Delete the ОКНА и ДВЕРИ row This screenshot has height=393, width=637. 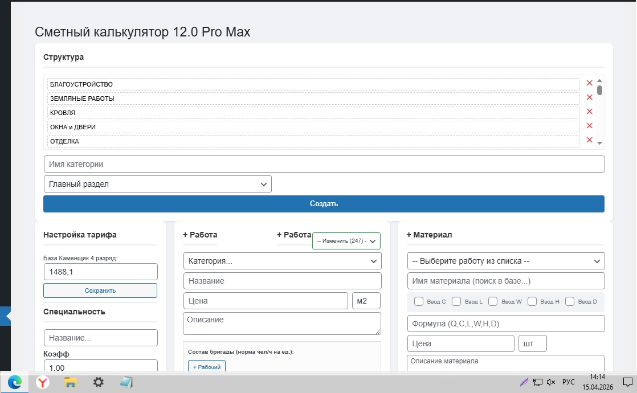coord(590,126)
